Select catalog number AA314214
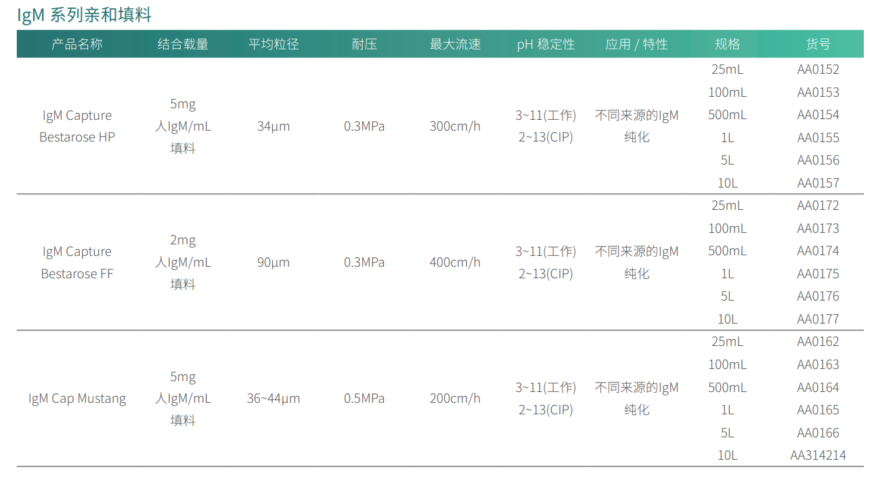This screenshot has height=480, width=874. point(818,455)
